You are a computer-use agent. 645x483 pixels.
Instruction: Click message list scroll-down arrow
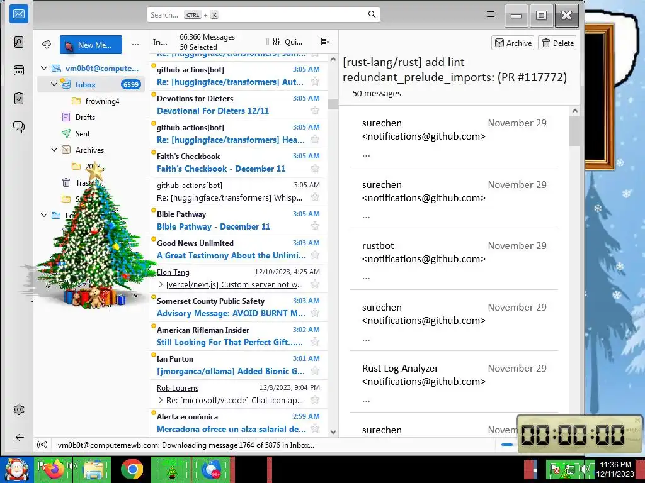333,431
